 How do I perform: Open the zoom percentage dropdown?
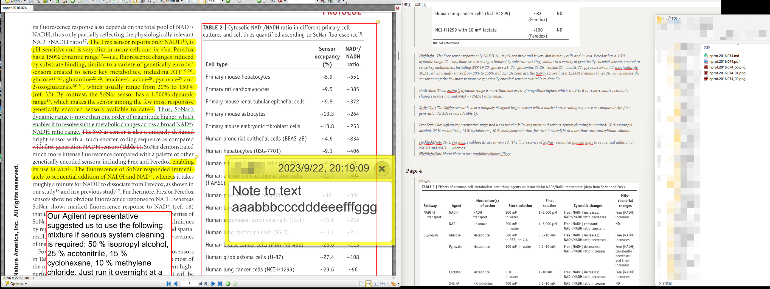click(222, 1)
